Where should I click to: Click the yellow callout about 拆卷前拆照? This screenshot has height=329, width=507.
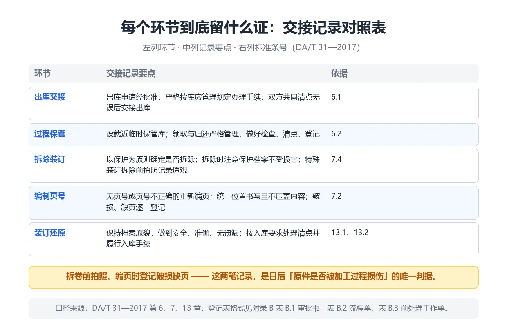coord(253,277)
